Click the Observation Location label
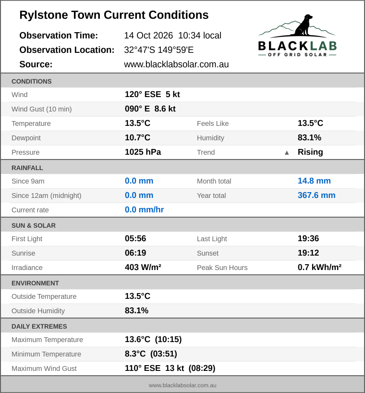365x393 pixels. pos(67,50)
